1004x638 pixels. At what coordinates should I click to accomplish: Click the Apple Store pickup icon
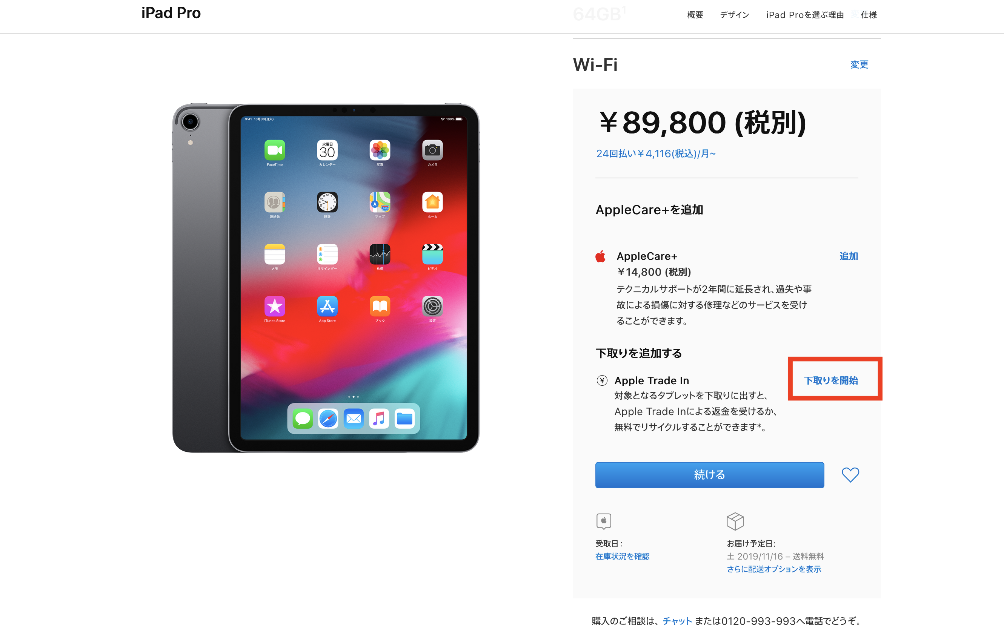click(603, 521)
